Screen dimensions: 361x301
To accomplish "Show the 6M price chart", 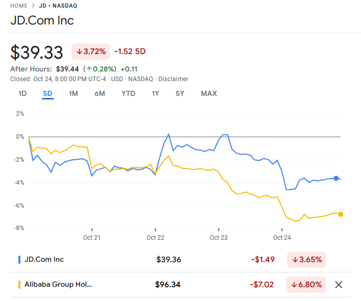I will tap(99, 93).
